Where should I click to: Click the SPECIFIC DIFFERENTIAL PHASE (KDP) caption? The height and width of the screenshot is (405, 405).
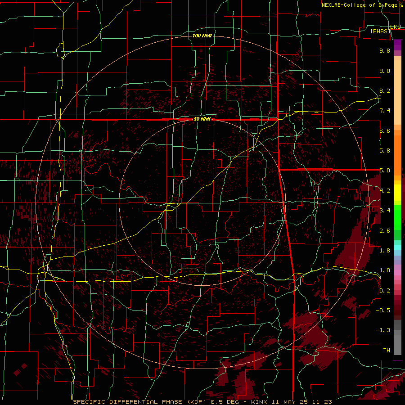click(x=140, y=402)
